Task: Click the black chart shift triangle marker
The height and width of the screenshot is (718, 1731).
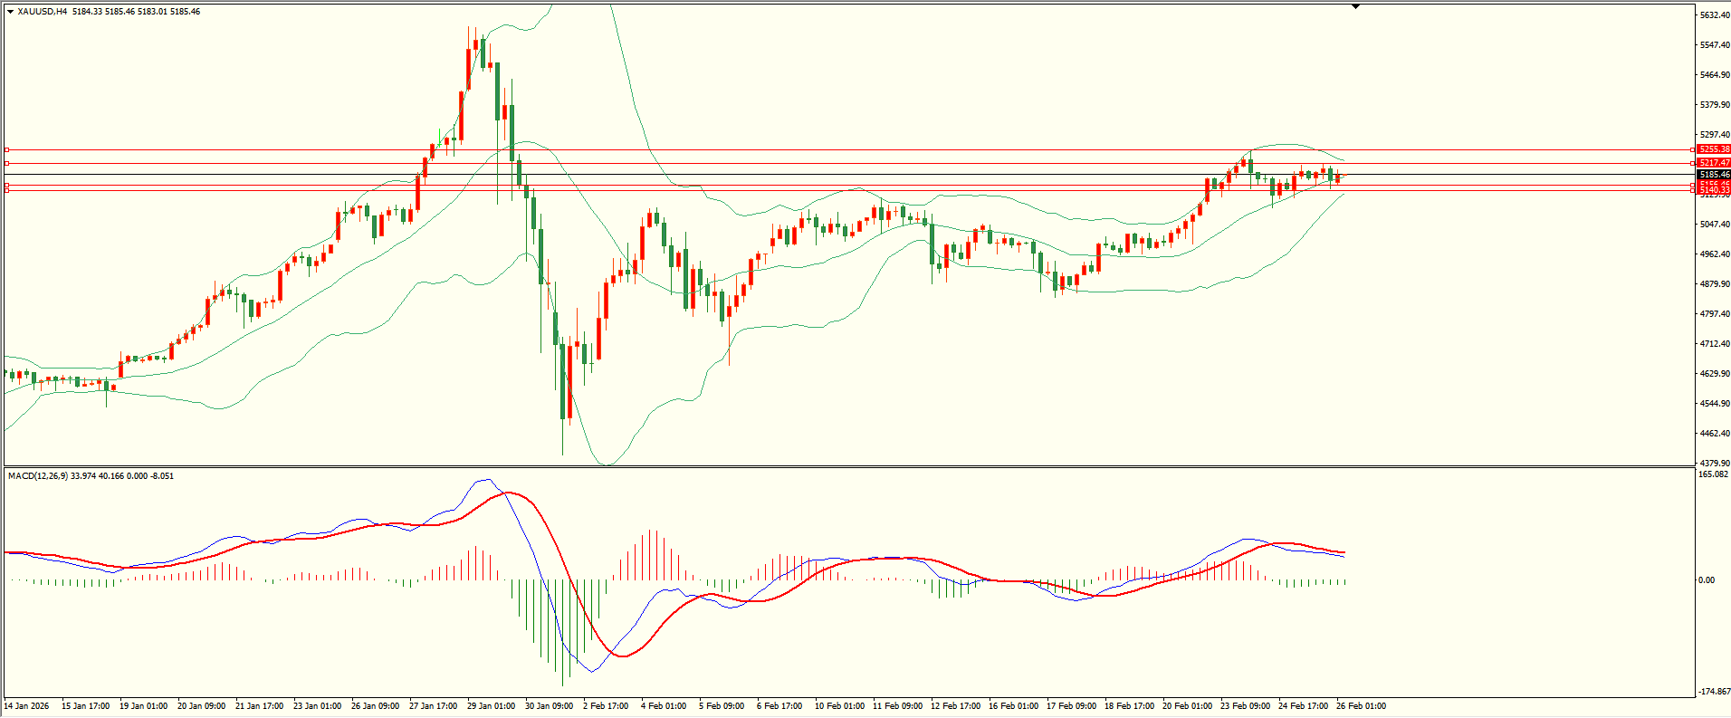Action: pyautogui.click(x=1355, y=6)
